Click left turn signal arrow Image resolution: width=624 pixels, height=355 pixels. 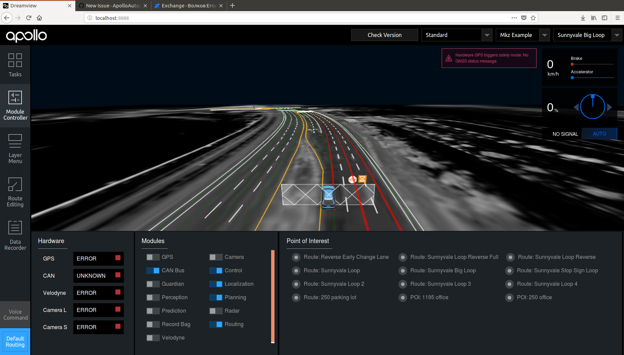pyautogui.click(x=576, y=107)
